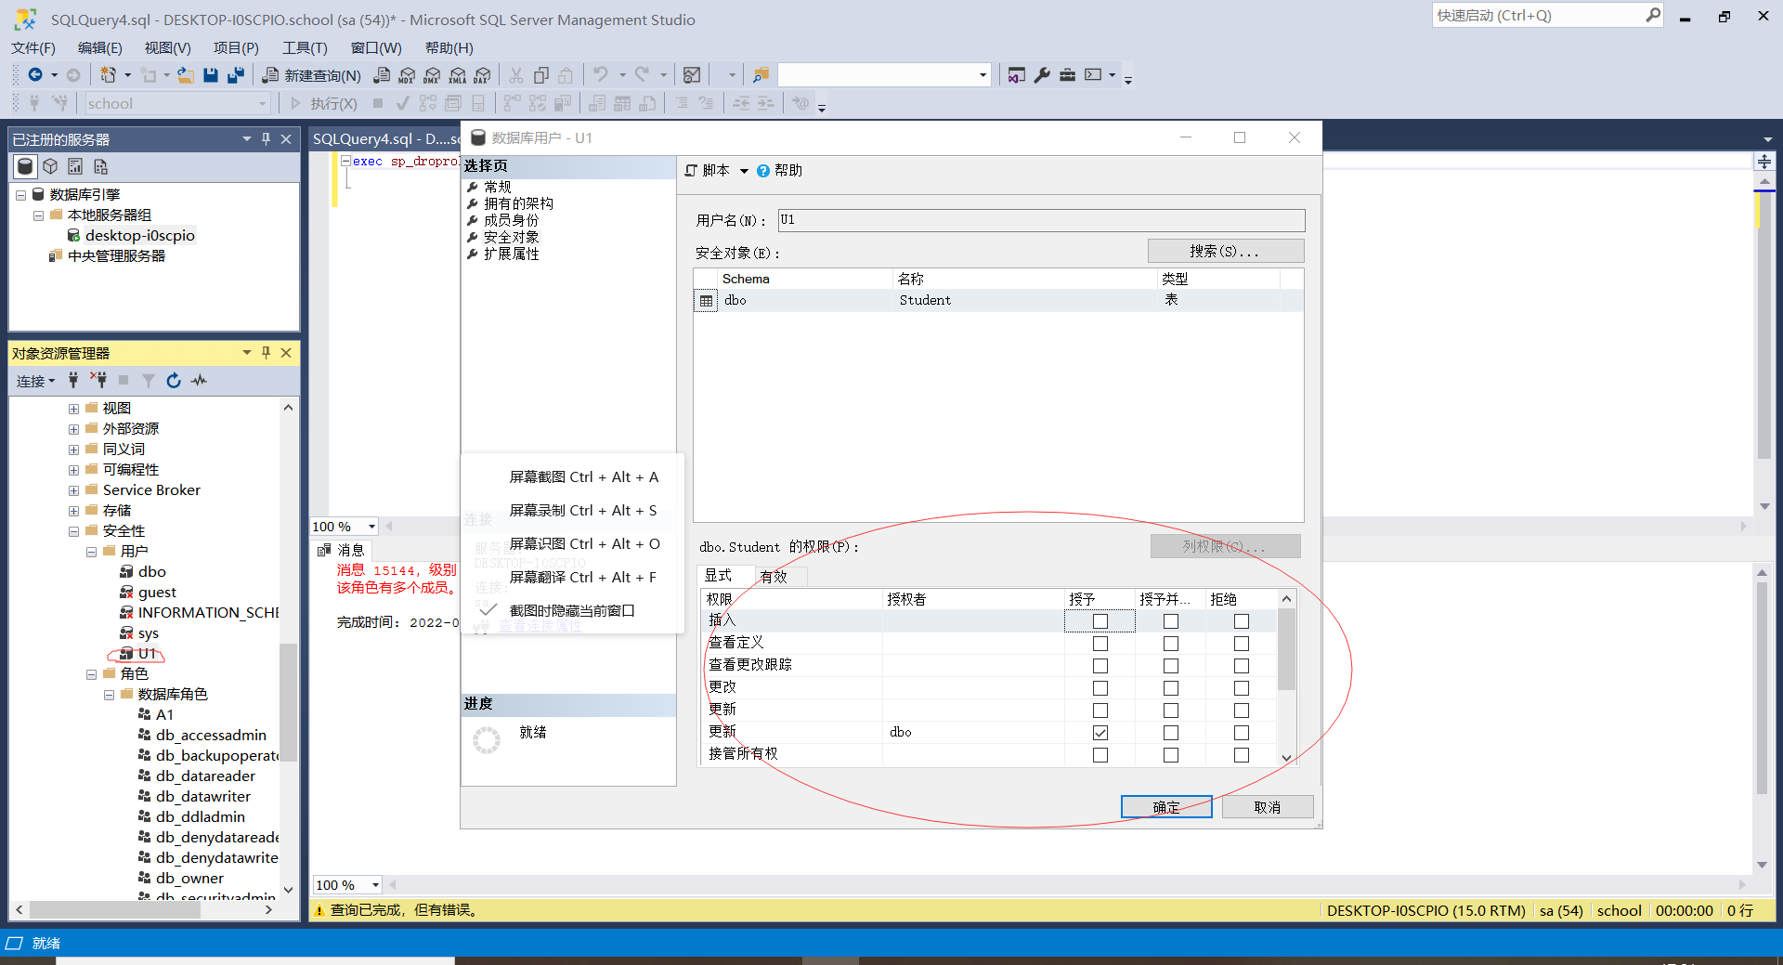
Task: Select the MDX query toolbar icon
Action: click(x=406, y=75)
